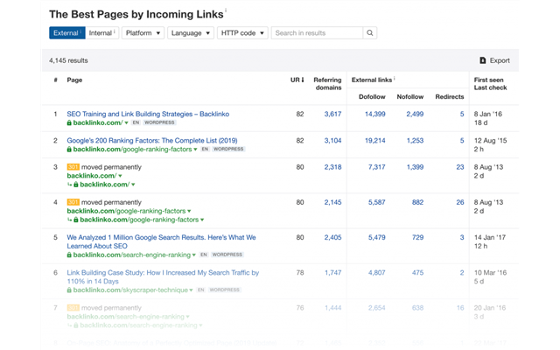
Task: Select the External links tab
Action: 66,33
